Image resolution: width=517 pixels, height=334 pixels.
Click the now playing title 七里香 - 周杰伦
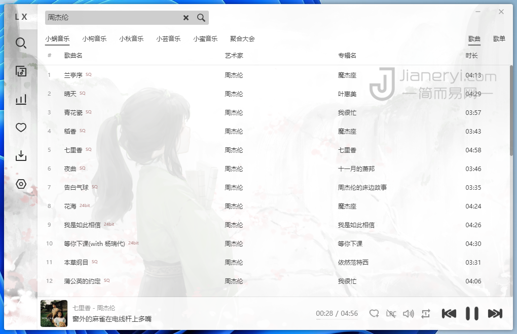click(x=94, y=308)
